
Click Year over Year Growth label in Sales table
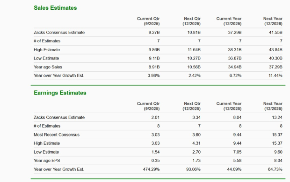point(59,75)
